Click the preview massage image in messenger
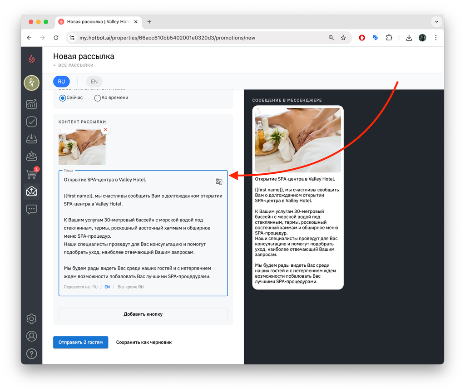Image resolution: width=465 pixels, height=392 pixels. [x=298, y=140]
